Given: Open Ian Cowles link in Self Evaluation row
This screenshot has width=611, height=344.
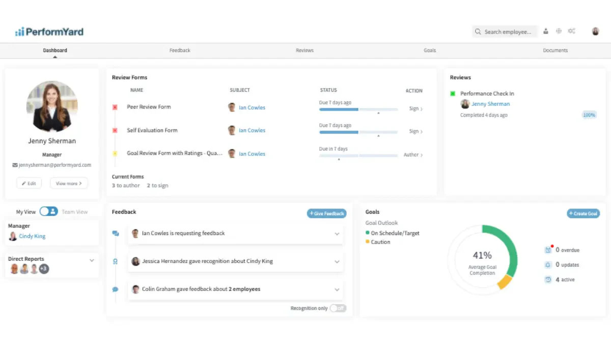Looking at the screenshot, I should click(x=252, y=130).
